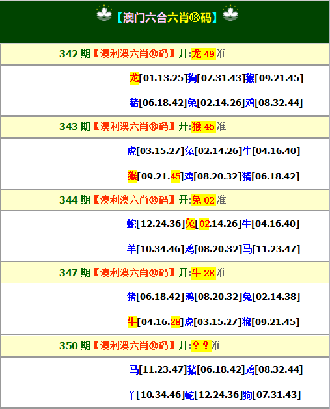Click 狗[07.31.43] in the 342 period
This screenshot has height=409, width=330.
click(x=216, y=78)
